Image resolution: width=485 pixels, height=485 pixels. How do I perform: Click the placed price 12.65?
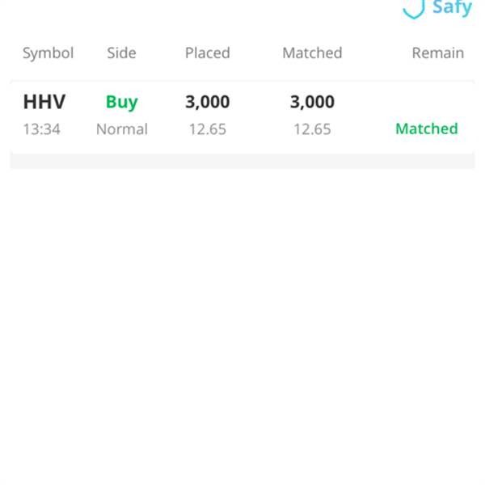coord(208,129)
